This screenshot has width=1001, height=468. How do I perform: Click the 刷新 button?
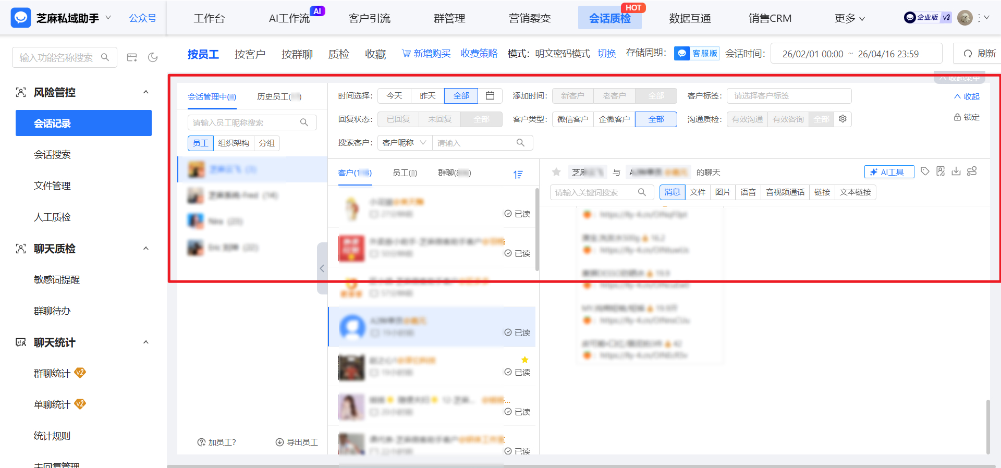[x=980, y=54]
